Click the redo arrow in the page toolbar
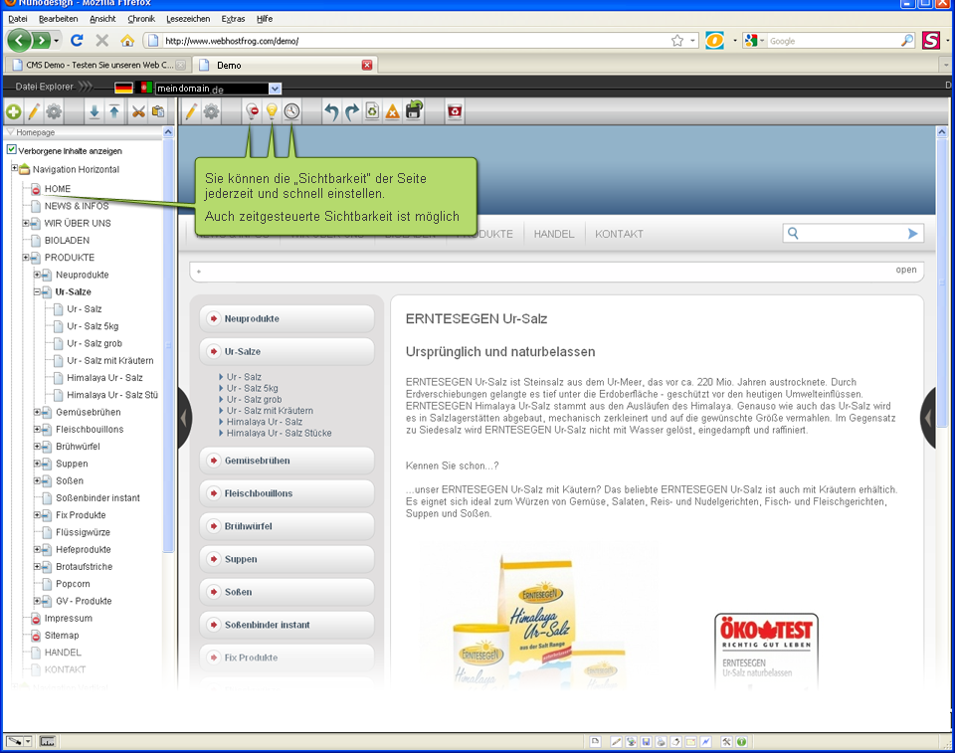Viewport: 955px width, 753px height. pos(352,112)
